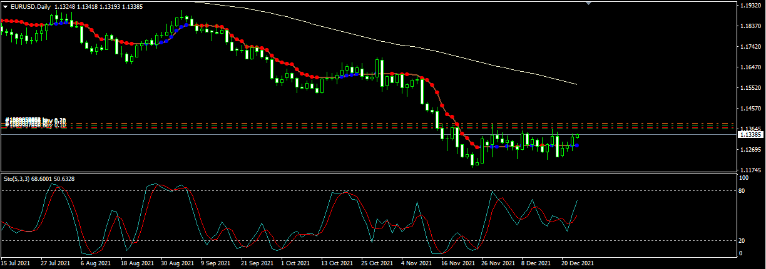Click the 20 Dec 2021 date label
766x269 pixels.
[578, 263]
